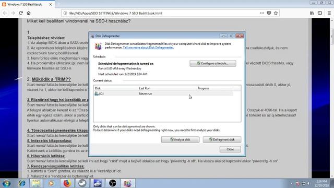The height and width of the screenshot is (188, 334).
Task: Start analysis with Analyze disk button
Action: 180,139
